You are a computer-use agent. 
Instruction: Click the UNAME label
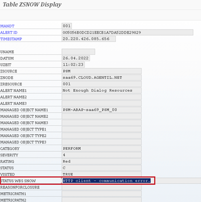pyautogui.click(x=7, y=52)
